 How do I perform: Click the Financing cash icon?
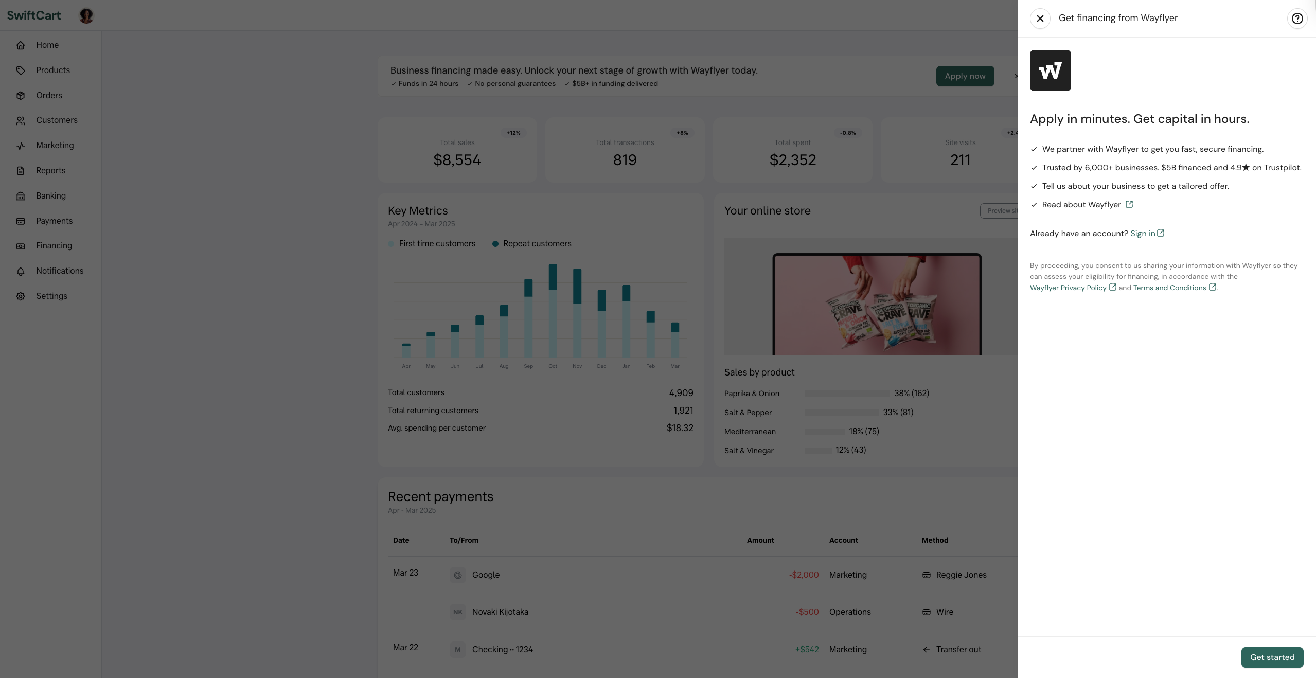pos(21,246)
